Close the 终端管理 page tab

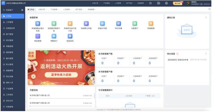coord(96,10)
